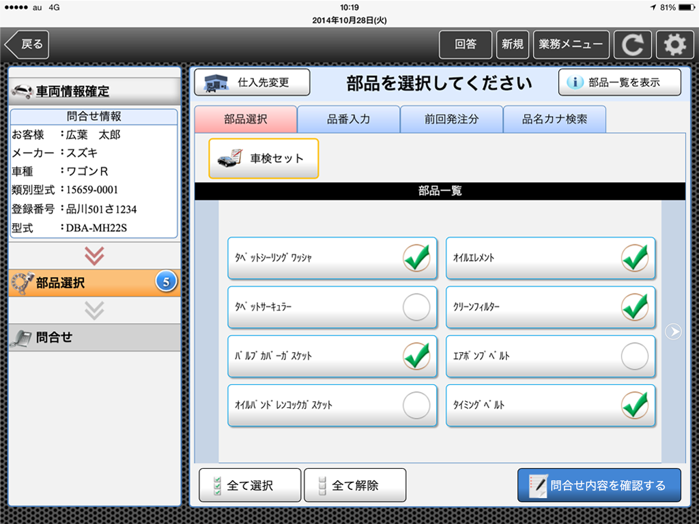The image size is (699, 524).
Task: Expand the 車両情報確定 section
Action: [94, 91]
